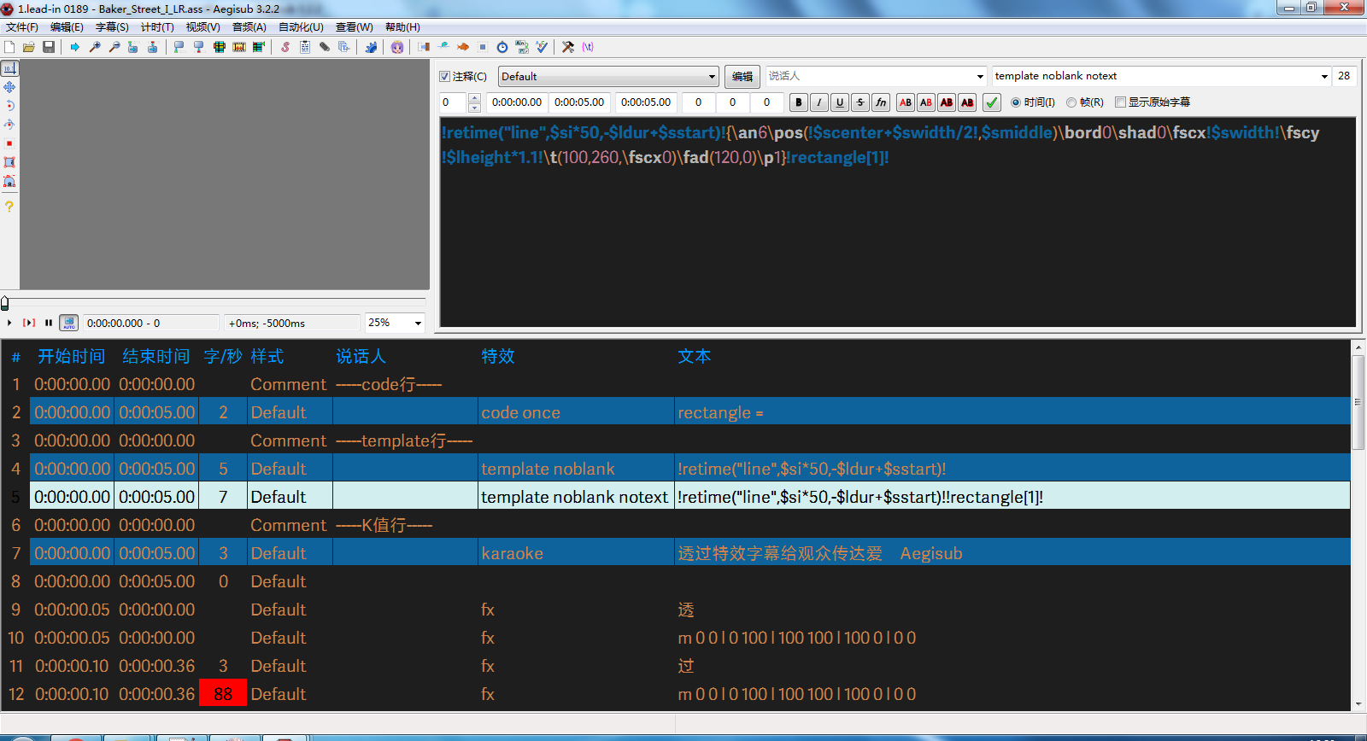The width and height of the screenshot is (1367, 741).
Task: Select the Rotate on XY axes tool
Action: [9, 125]
